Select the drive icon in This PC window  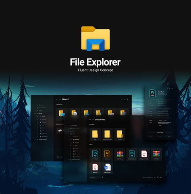coord(60,130)
